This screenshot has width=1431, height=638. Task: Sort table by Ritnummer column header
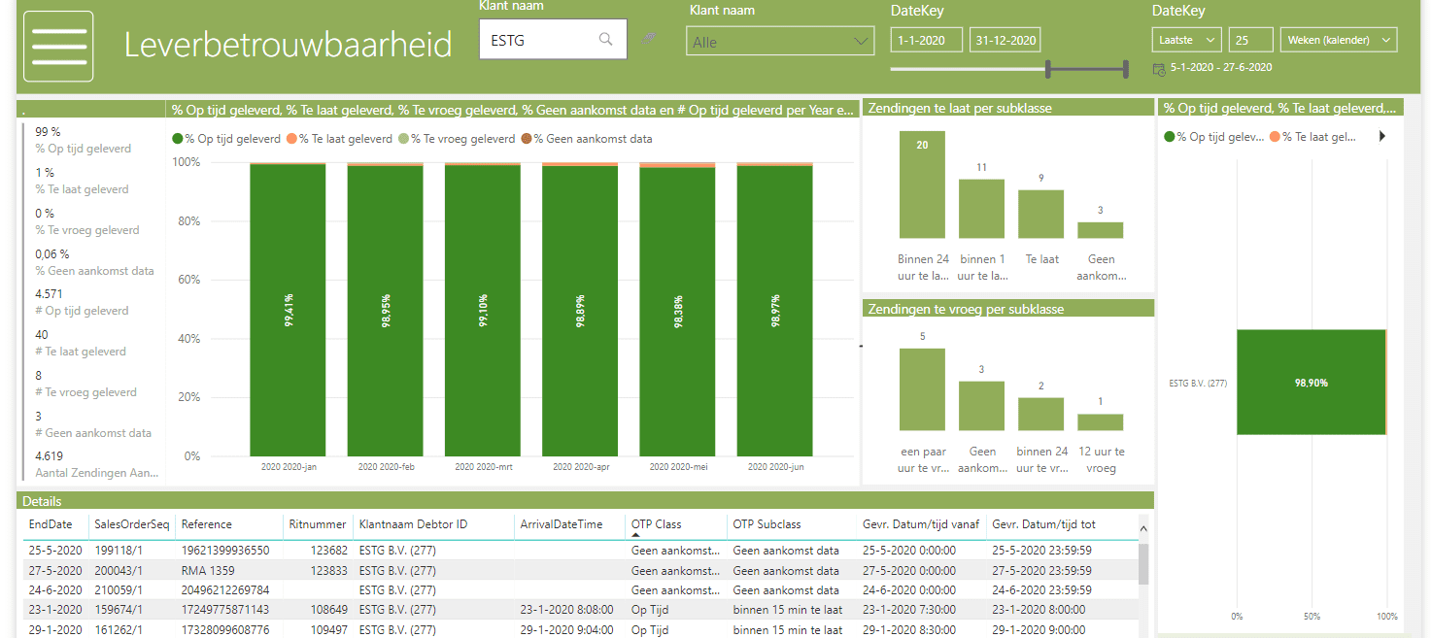317,524
